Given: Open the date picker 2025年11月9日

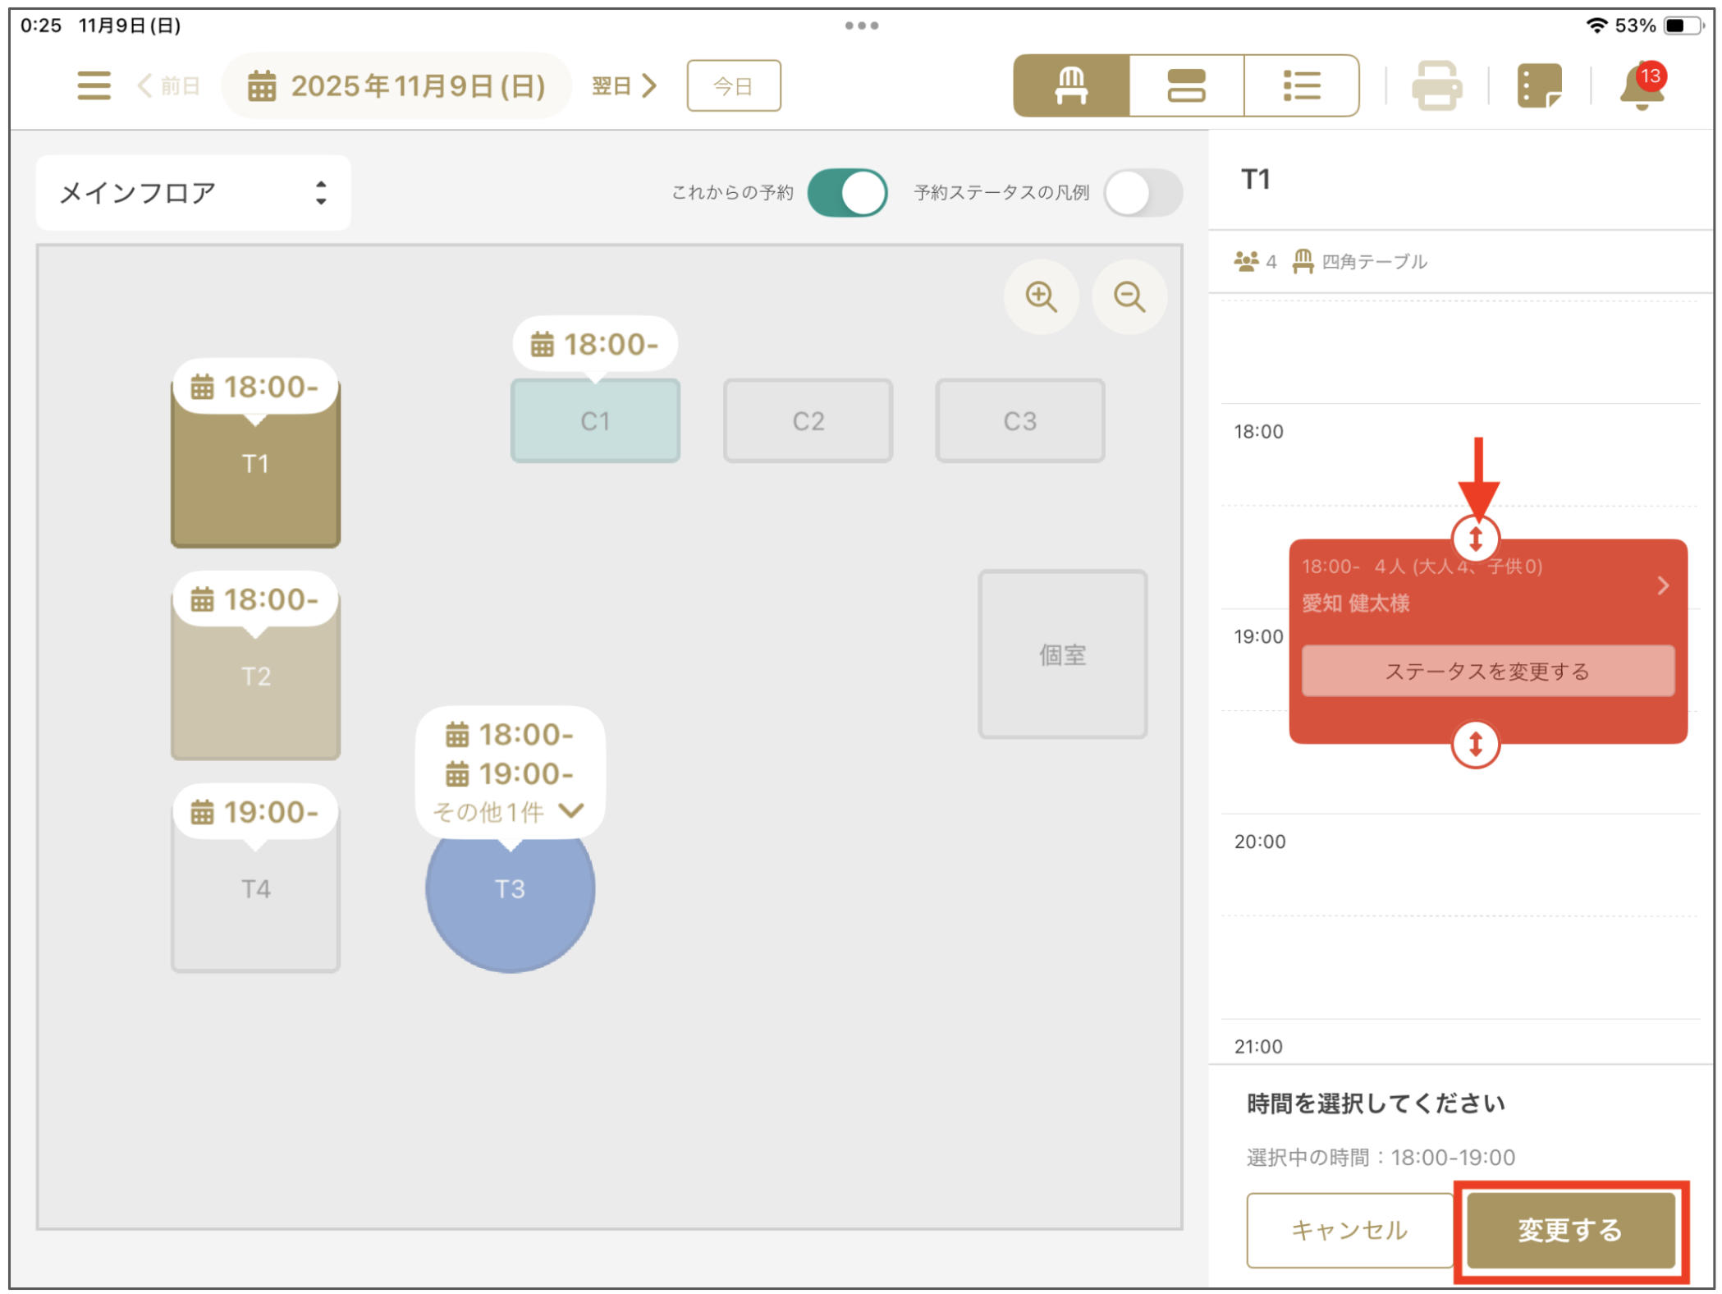Looking at the screenshot, I should [x=396, y=85].
